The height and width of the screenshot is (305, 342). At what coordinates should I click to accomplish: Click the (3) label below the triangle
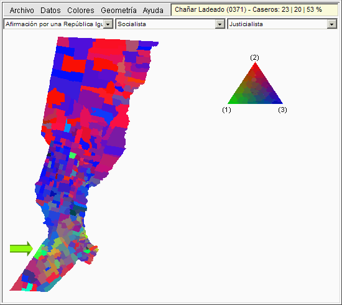click(x=282, y=110)
